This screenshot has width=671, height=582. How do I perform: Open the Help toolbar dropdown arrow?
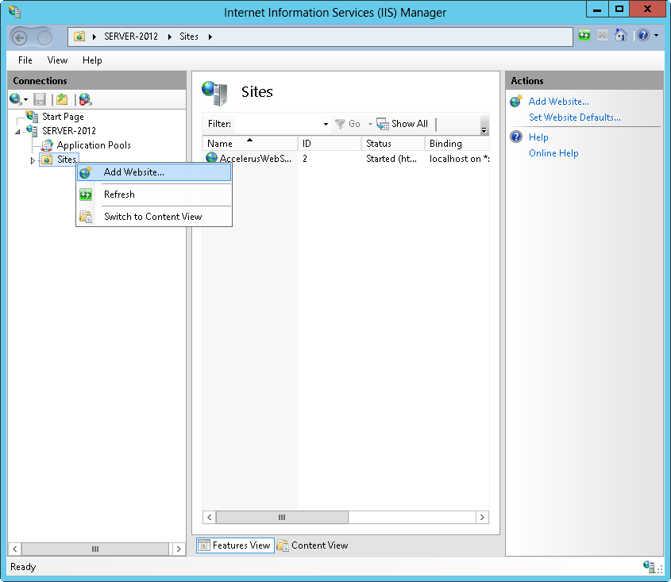click(x=657, y=35)
